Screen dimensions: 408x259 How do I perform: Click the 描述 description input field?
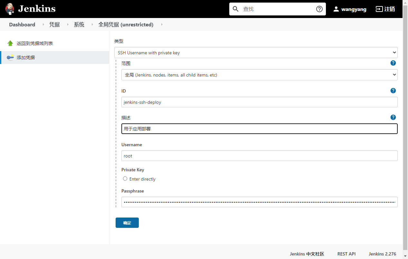tap(260, 129)
